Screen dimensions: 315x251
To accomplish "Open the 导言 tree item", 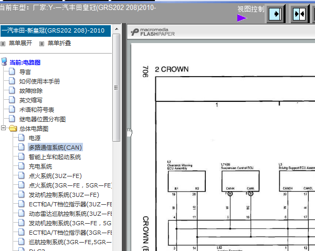I will (25, 72).
